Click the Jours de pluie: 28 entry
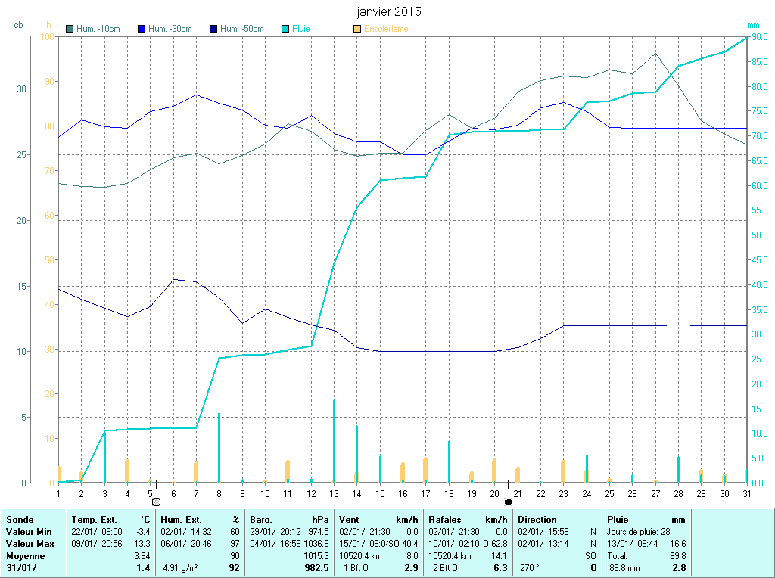Viewport: 775px width, 578px height. [638, 532]
